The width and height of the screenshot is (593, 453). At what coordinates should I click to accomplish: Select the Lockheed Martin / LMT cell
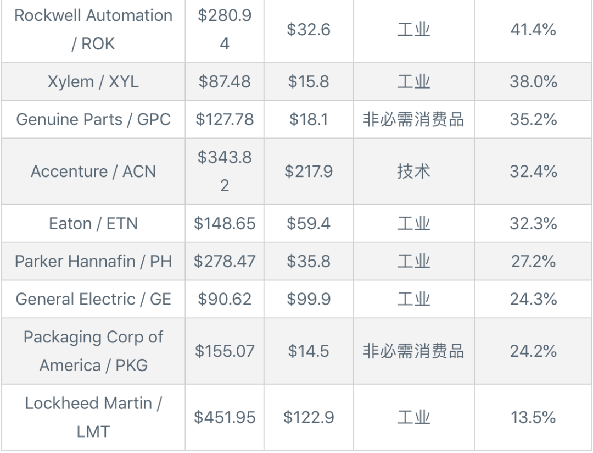coord(93,417)
